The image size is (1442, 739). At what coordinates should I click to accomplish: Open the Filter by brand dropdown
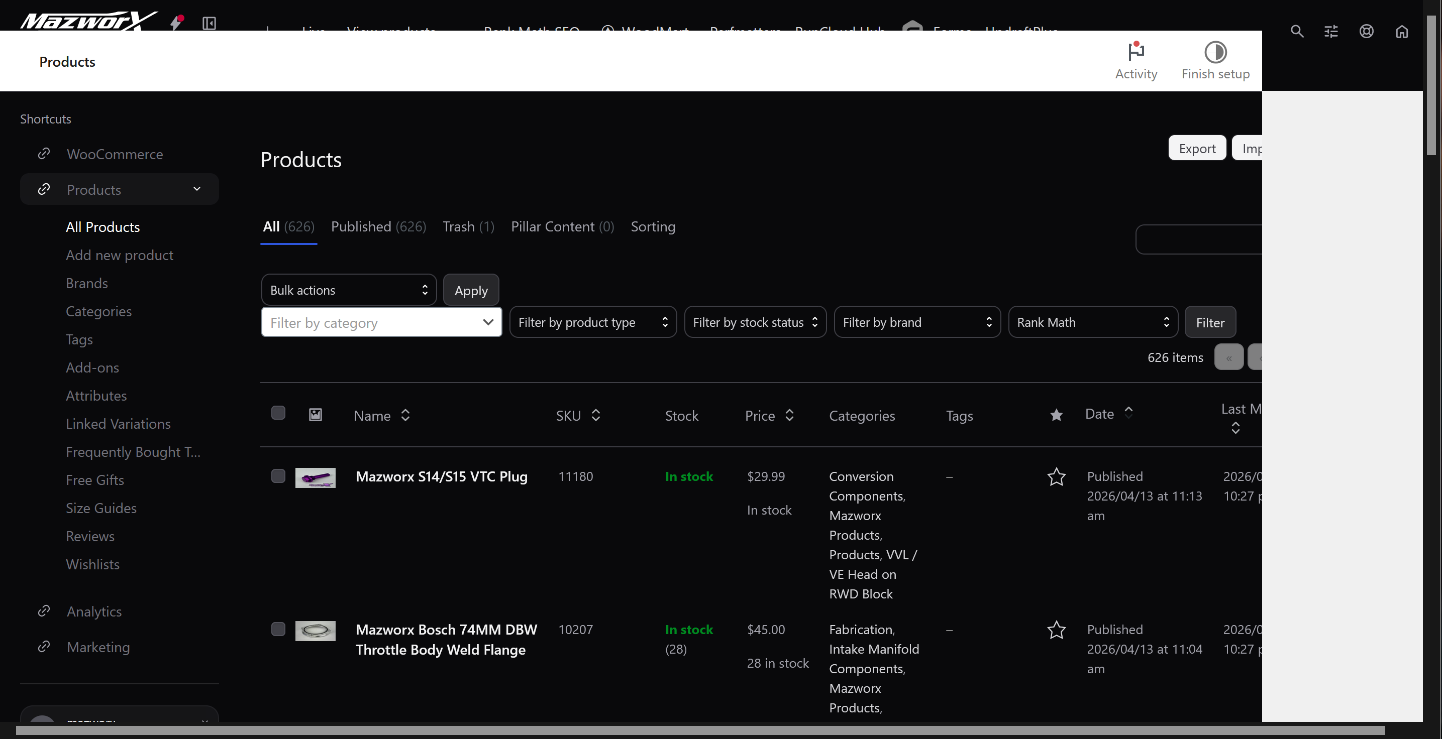point(917,322)
